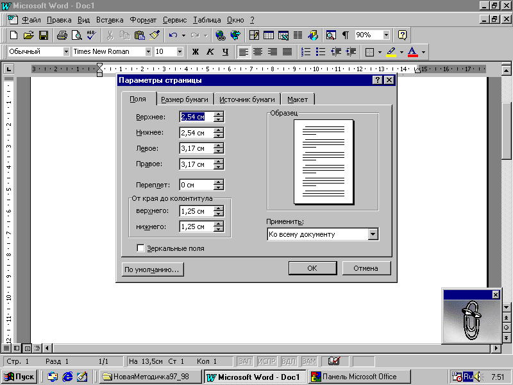
Task: Cut selection with the scissors icon
Action: coord(110,35)
